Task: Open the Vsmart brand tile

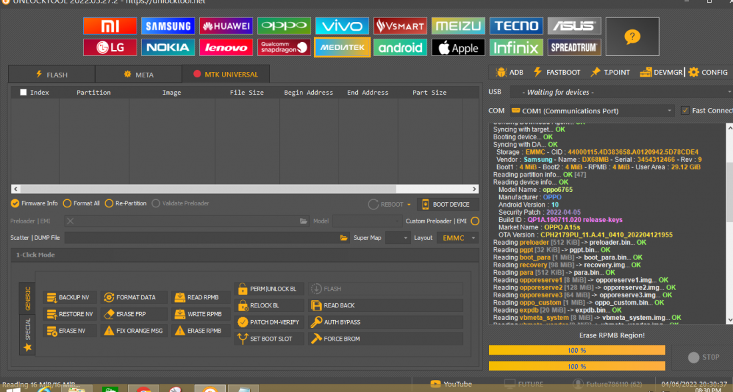Action: click(400, 26)
